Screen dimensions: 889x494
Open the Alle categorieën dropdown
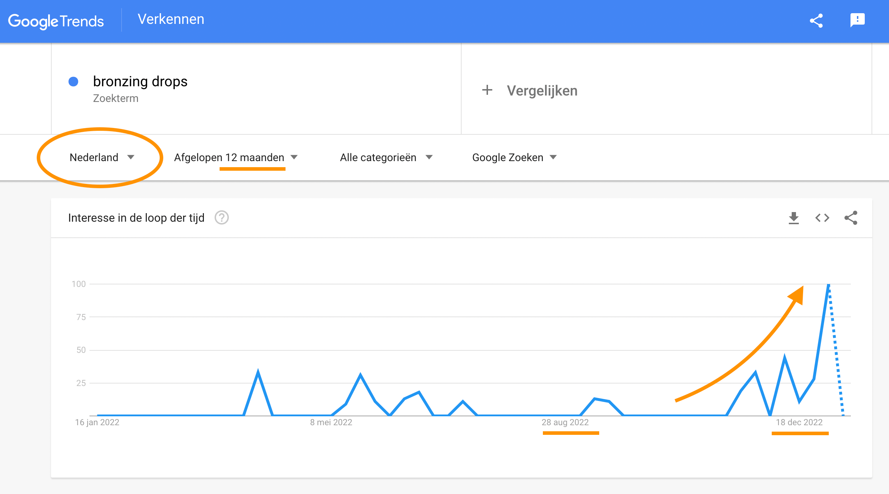point(386,157)
